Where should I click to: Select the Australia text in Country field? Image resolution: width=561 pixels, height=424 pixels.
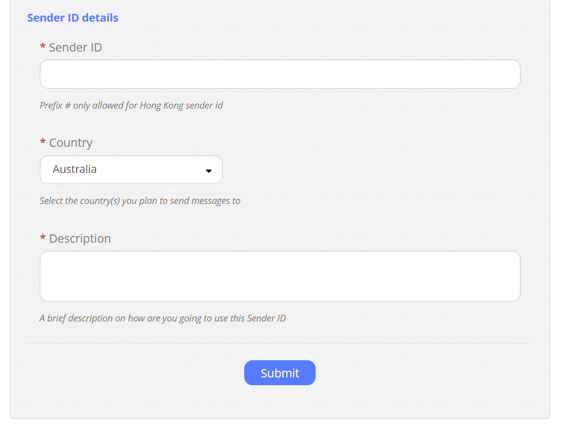coord(75,170)
